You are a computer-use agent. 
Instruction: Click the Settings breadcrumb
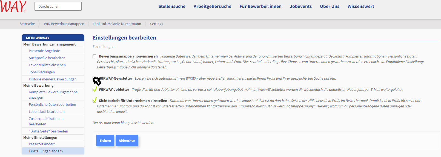pyautogui.click(x=156, y=24)
